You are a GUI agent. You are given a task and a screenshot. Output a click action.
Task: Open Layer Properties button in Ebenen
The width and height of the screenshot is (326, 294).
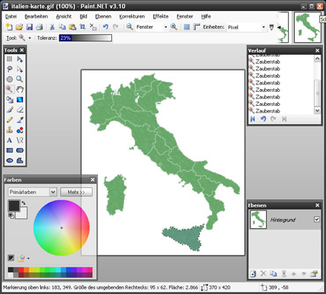tap(314, 273)
